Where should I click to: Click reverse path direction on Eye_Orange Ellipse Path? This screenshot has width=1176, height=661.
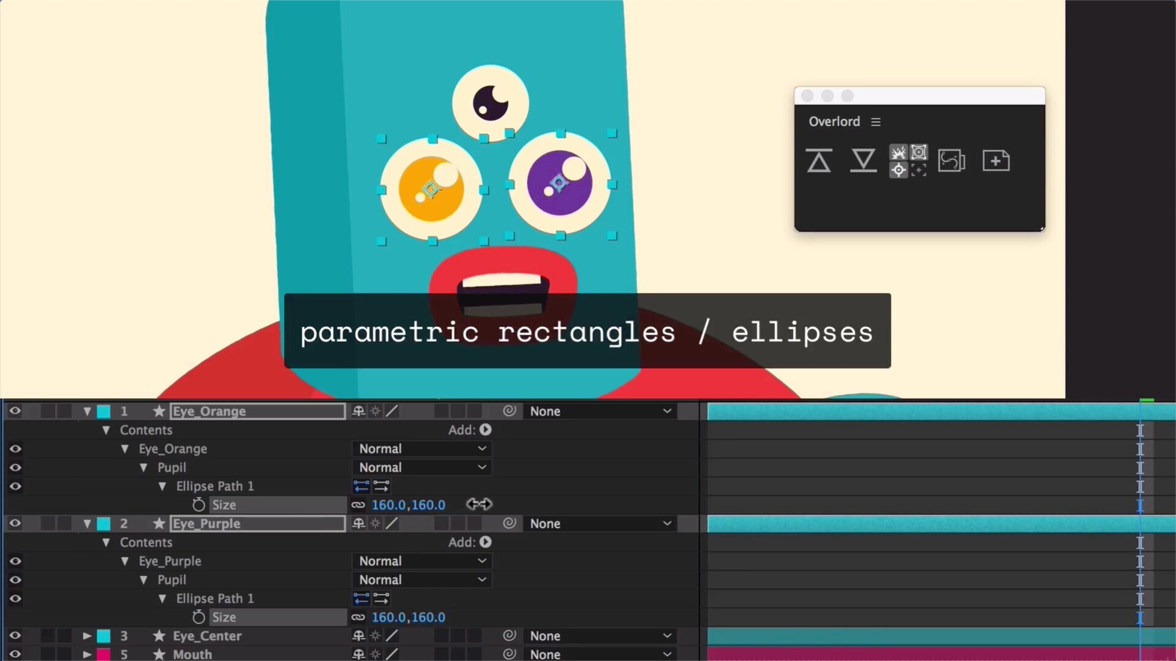click(x=361, y=486)
